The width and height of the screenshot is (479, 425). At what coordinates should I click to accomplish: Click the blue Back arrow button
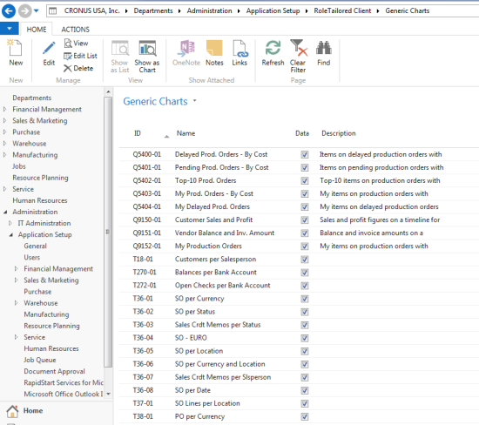[x=9, y=11]
